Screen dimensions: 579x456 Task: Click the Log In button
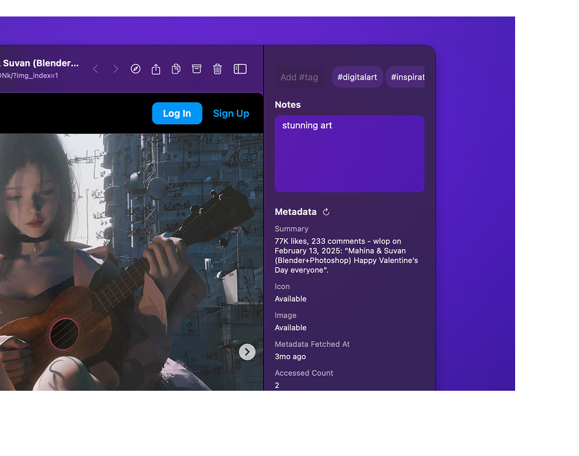(x=177, y=113)
